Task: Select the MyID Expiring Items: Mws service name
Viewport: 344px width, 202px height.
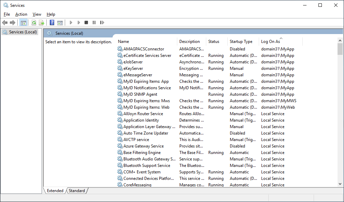Action: 147,101
